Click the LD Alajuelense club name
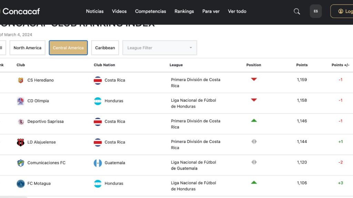 pos(41,142)
